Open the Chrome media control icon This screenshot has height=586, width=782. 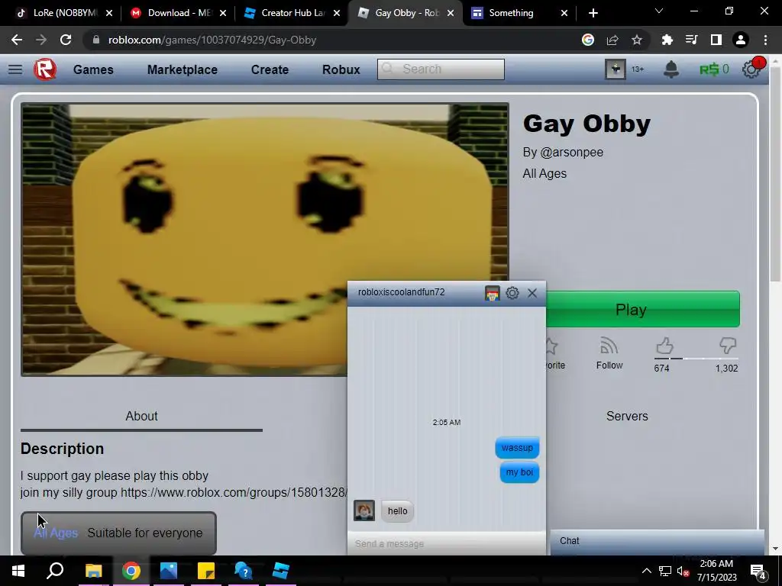click(692, 40)
